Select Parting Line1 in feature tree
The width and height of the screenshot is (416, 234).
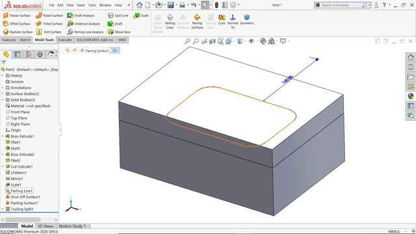coord(19,190)
